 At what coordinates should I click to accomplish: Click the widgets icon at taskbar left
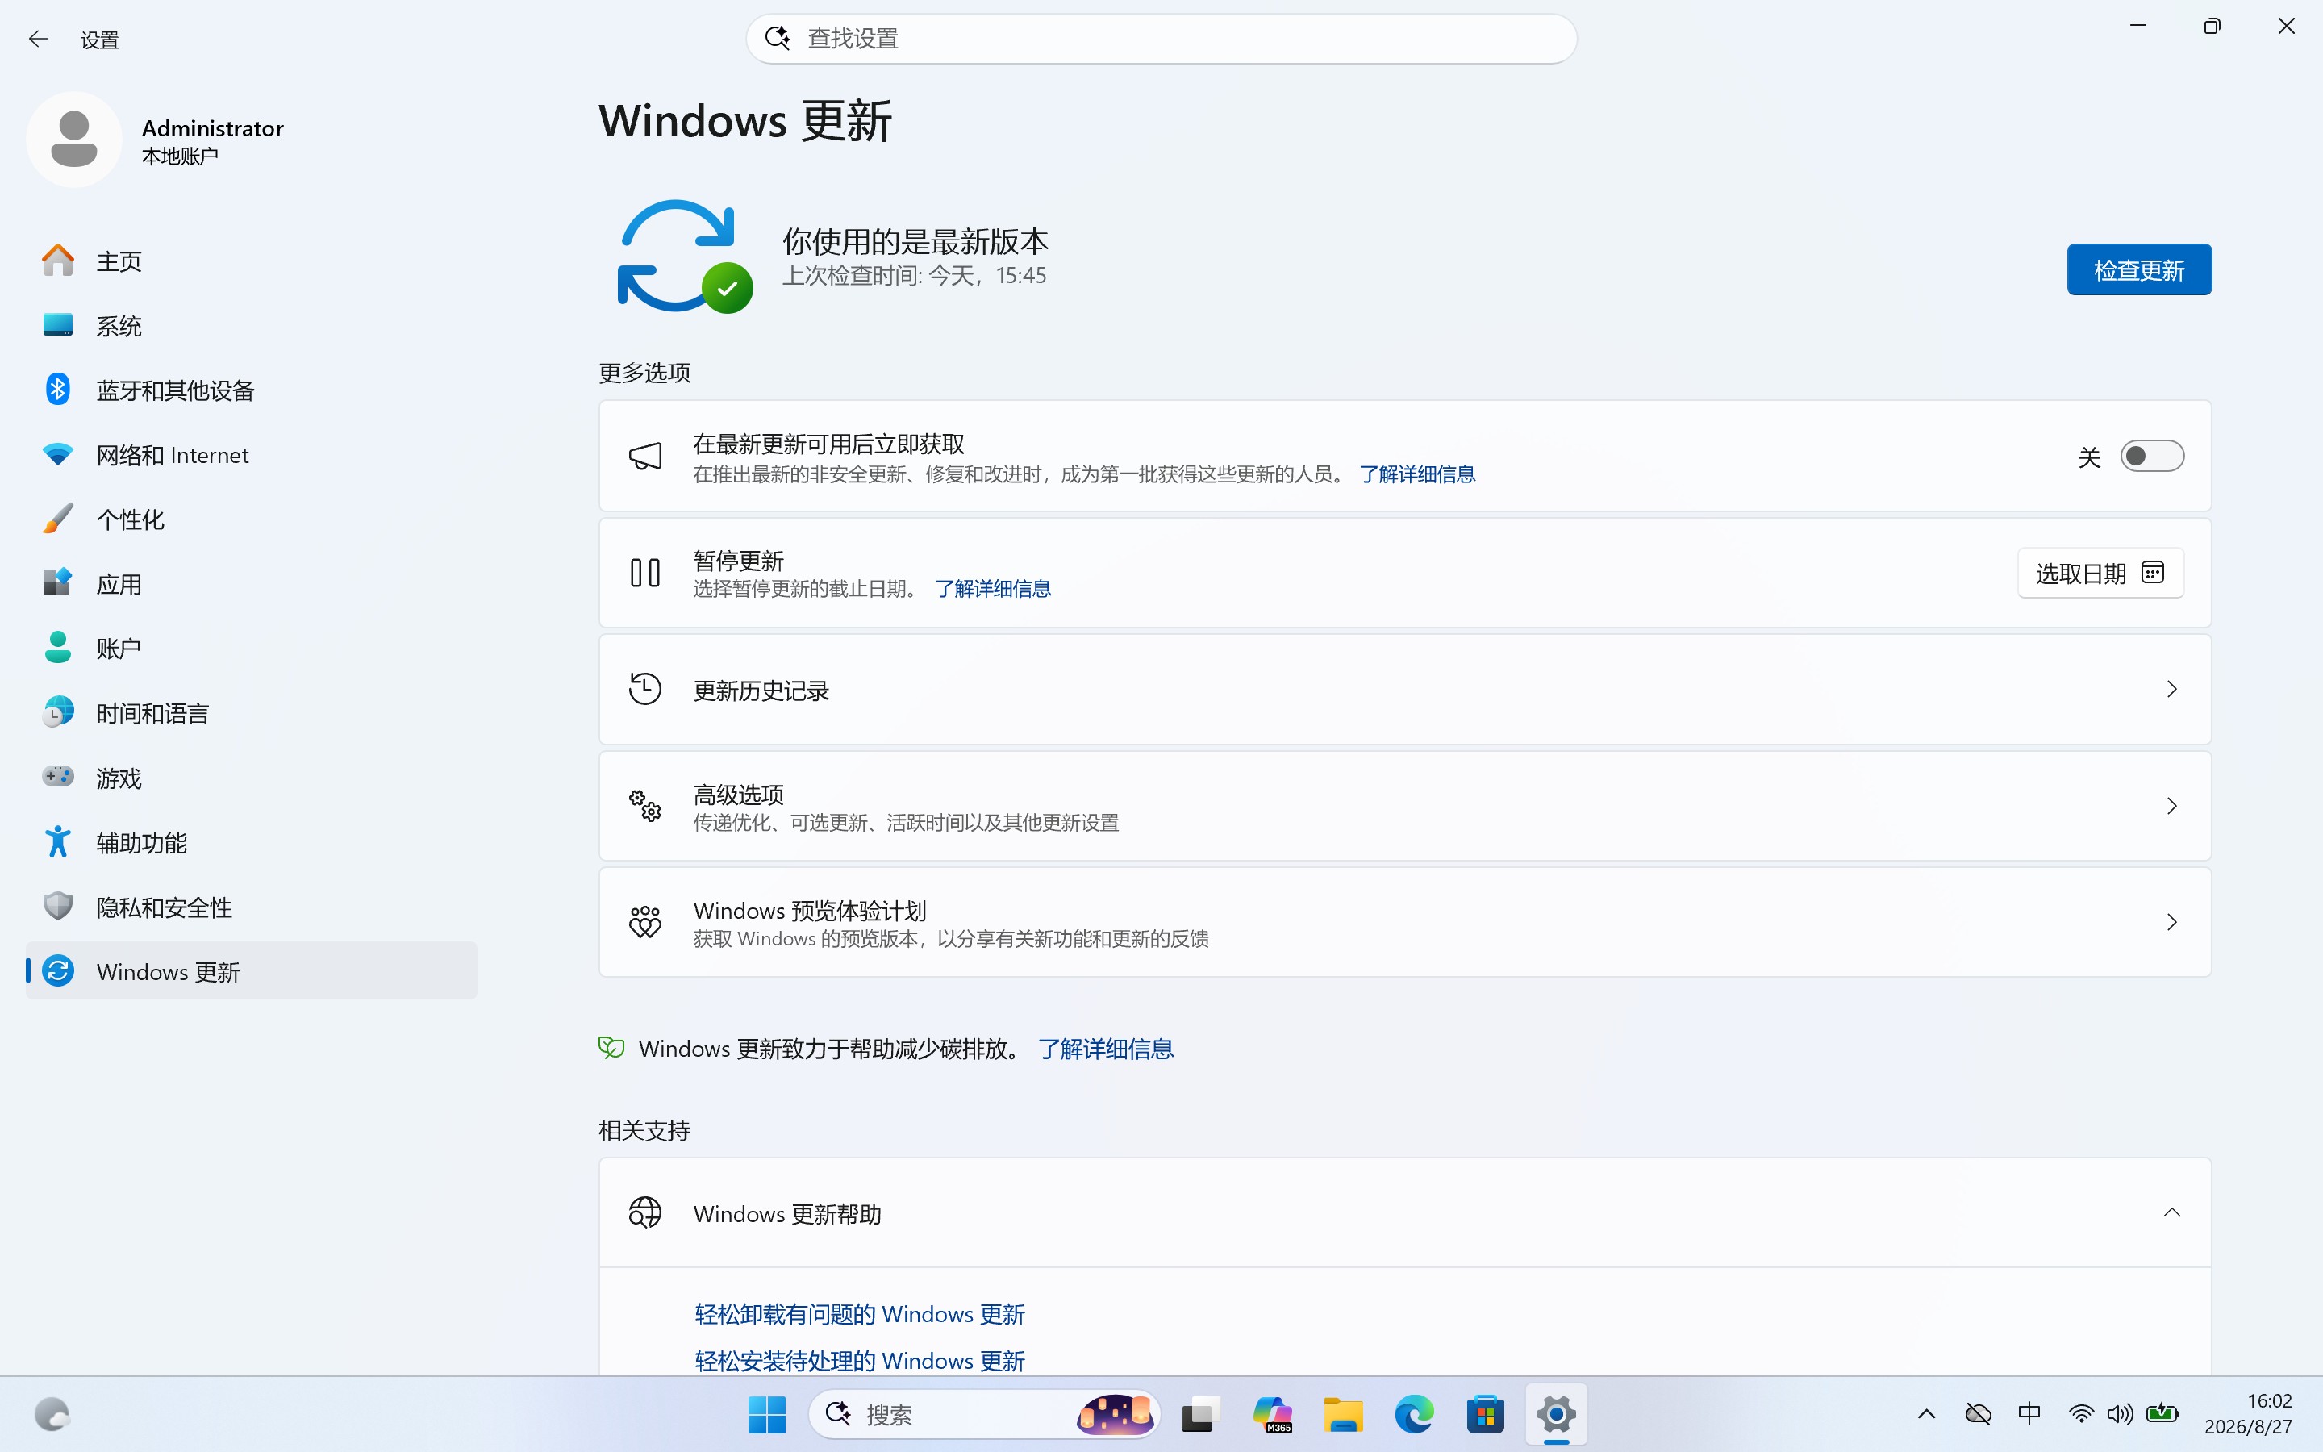pos(52,1415)
